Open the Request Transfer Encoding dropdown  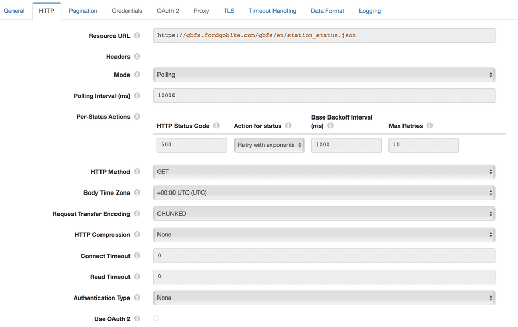[323, 213]
